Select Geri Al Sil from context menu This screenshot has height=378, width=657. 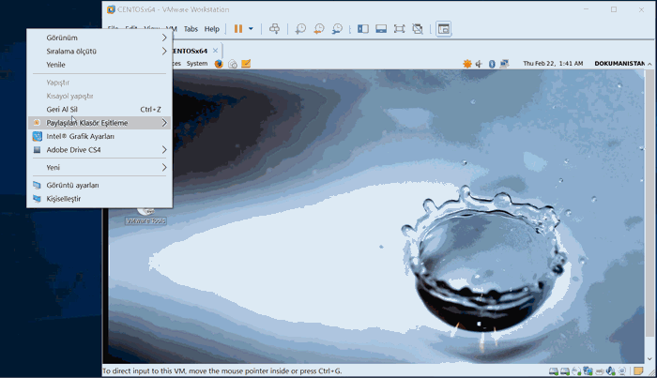click(99, 109)
